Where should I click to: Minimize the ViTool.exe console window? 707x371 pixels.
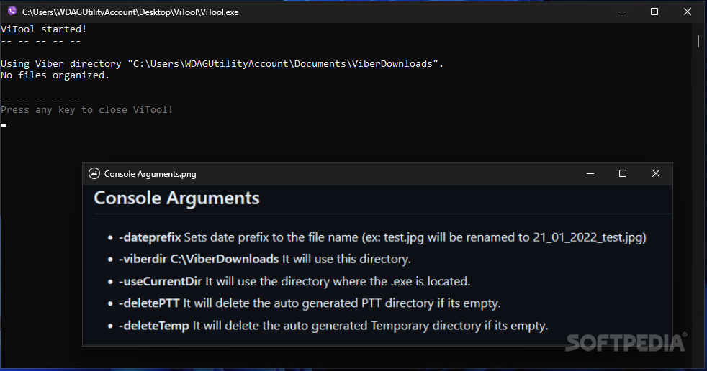point(622,12)
